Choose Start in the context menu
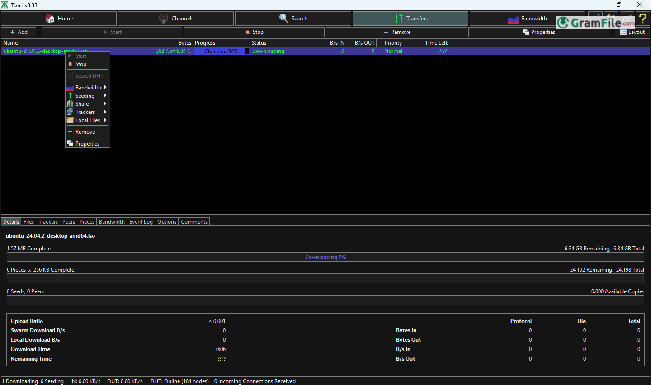Screen dimensions: 651x385 [x=88, y=56]
